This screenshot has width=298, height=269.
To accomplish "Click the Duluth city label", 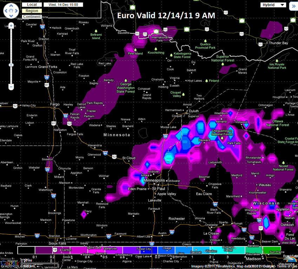I will coord(194,111).
